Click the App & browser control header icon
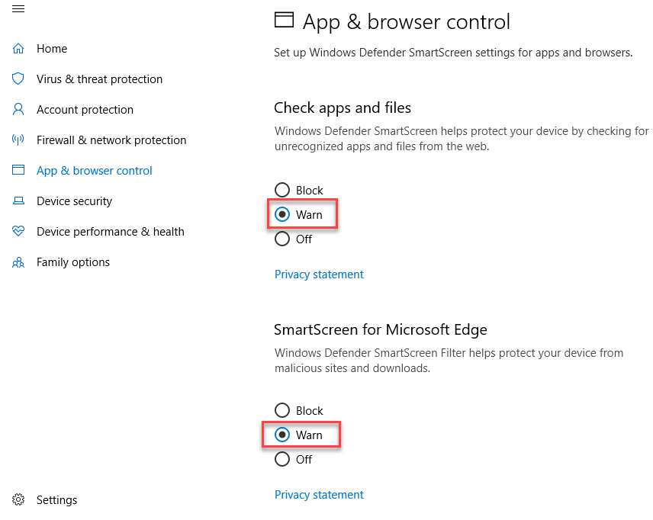This screenshot has width=653, height=520. [x=284, y=21]
